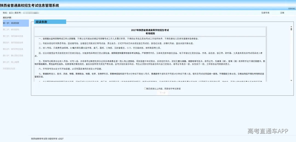This screenshot has height=142, width=296.
Task: Click the 陕西省教育考试院 ©版权所有 footer
Action: (x=47, y=139)
